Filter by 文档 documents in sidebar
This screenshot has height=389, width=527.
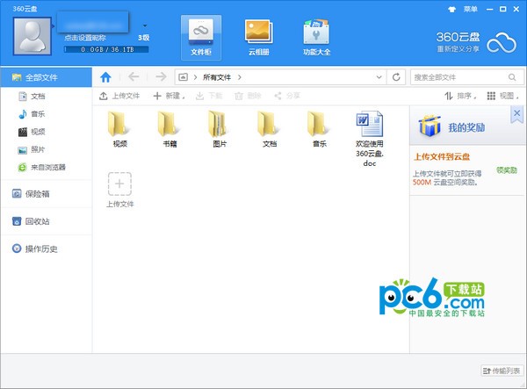[x=32, y=96]
